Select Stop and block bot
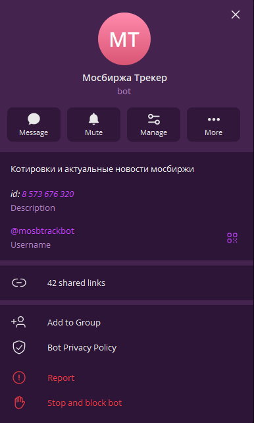This screenshot has width=254, height=423. pyautogui.click(x=126, y=403)
